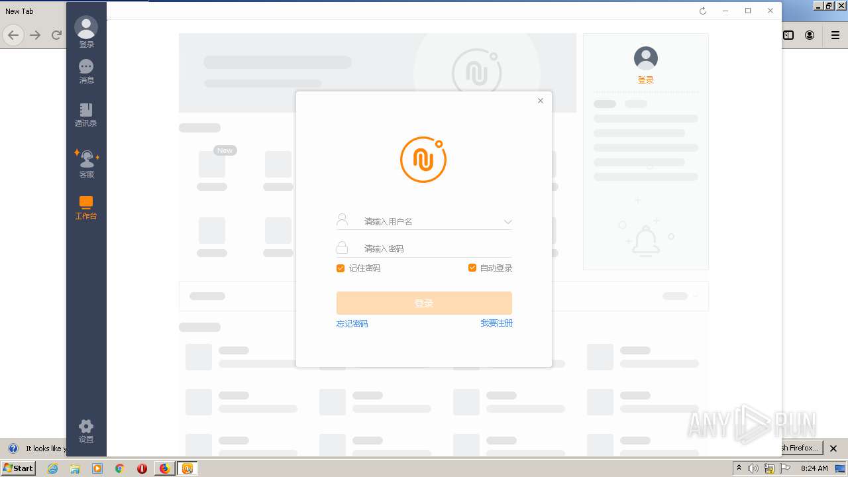Open the 通讯录 contacts section
The image size is (848, 477).
click(x=86, y=114)
